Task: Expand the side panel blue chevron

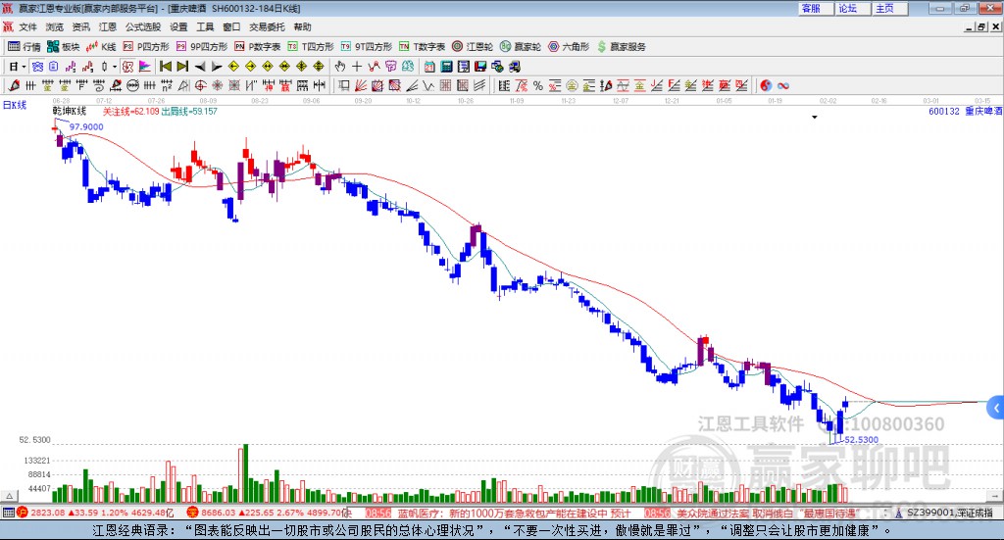Action: click(996, 408)
